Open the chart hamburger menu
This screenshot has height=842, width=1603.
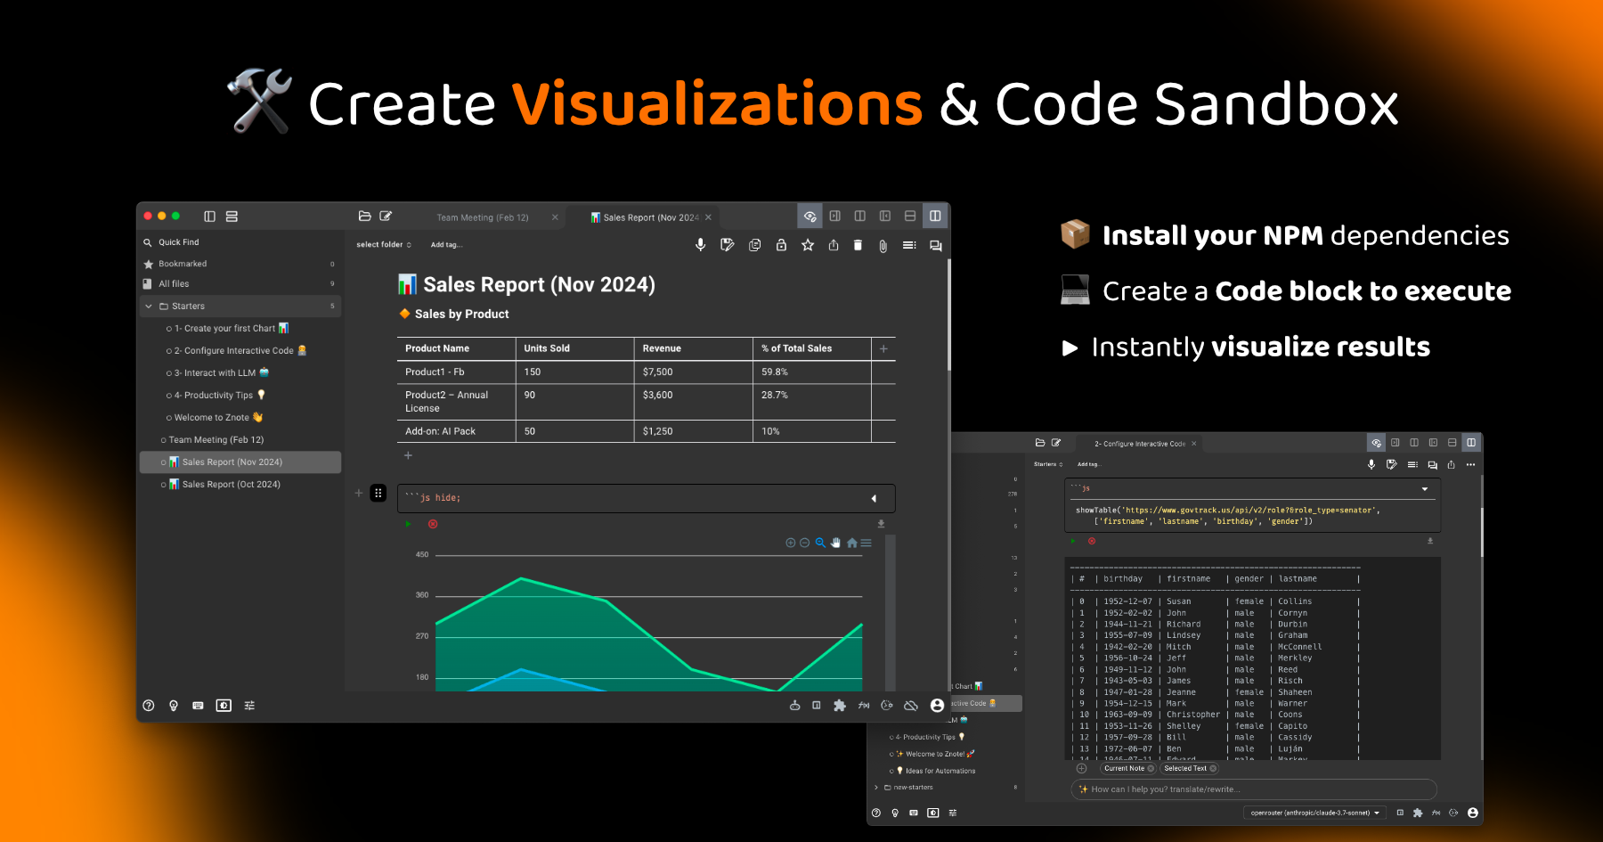tap(866, 543)
